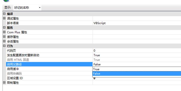Viewport: 181px width, 91px height.
Task: Choose True in the dropdown list
Action: 137,69
